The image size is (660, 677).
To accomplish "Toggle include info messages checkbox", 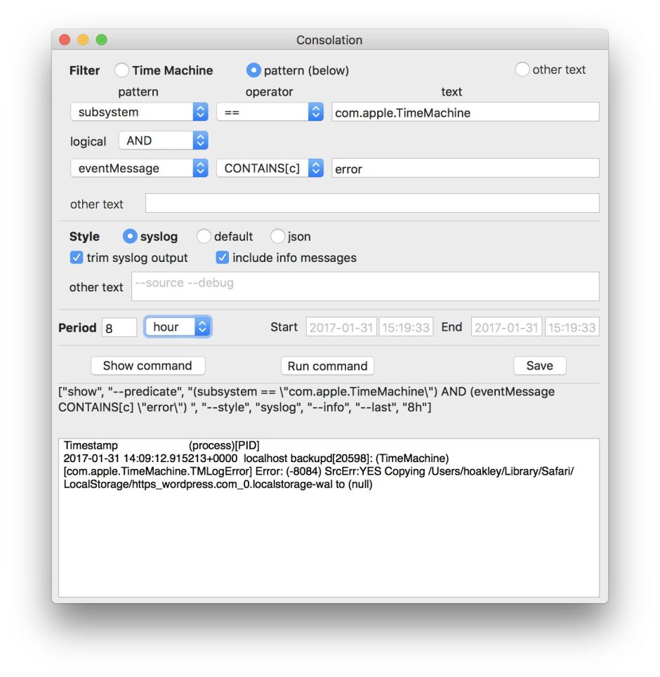I will (223, 258).
